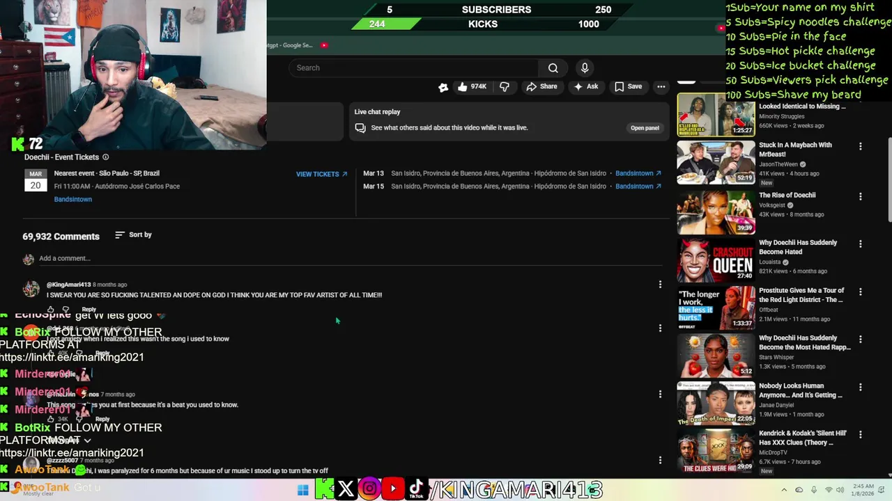Screen dimensions: 892x501
Task: Click the Windows Start button
Action: 303,490
